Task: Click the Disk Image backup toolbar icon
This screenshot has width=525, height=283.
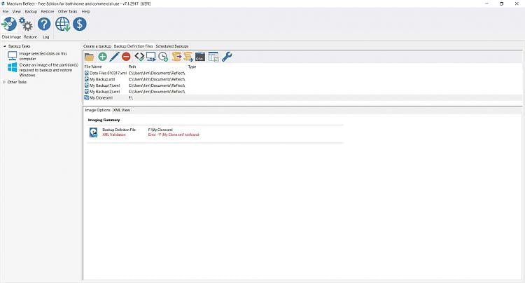Action: click(9, 24)
